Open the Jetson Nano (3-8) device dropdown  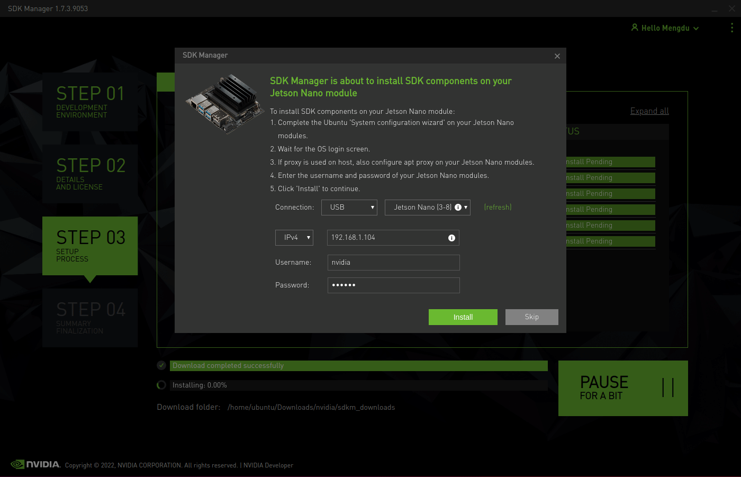click(x=428, y=208)
